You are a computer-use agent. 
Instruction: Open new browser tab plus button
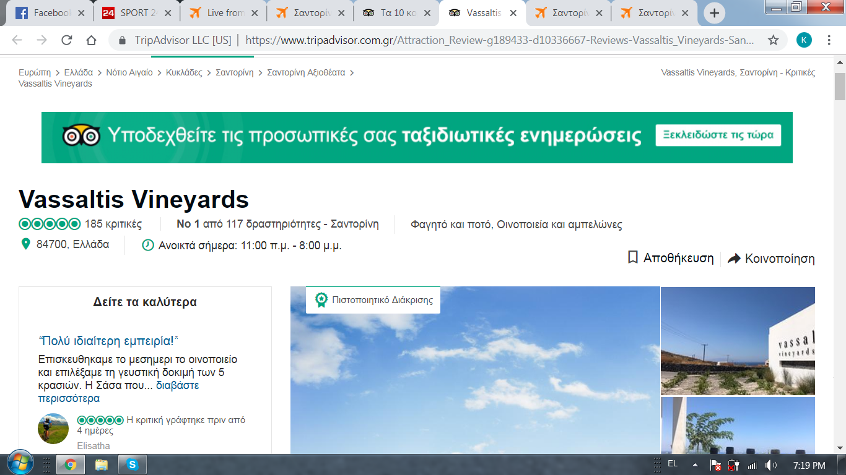coord(714,13)
